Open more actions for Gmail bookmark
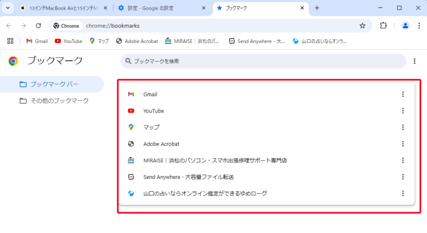 pos(403,94)
